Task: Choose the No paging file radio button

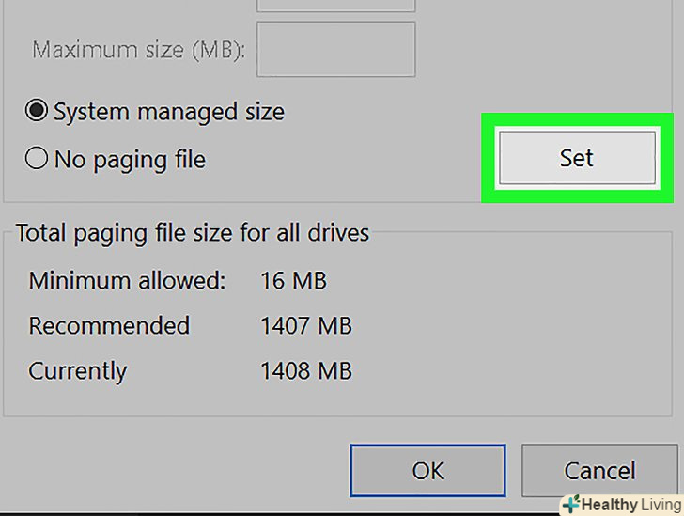Action: (38, 159)
